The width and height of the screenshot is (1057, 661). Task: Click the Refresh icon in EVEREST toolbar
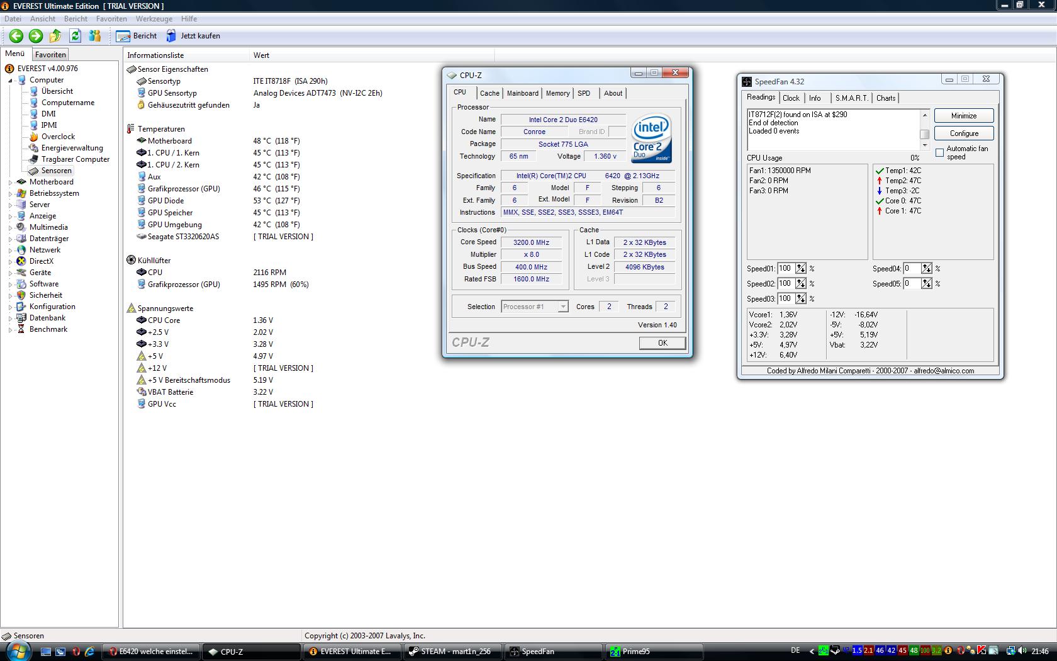point(75,36)
